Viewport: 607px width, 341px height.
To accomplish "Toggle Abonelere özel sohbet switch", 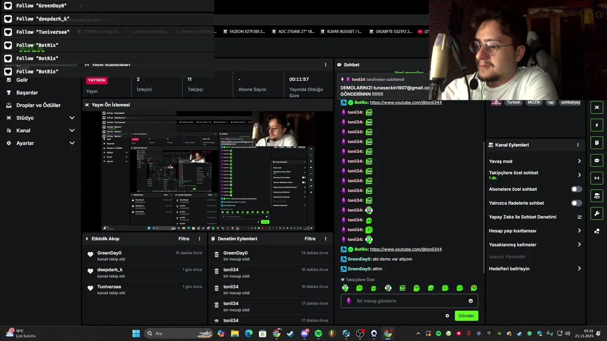I will tap(576, 189).
